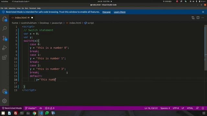Click the javascript breadcrumb
207x116 pixels.
pos(57,23)
